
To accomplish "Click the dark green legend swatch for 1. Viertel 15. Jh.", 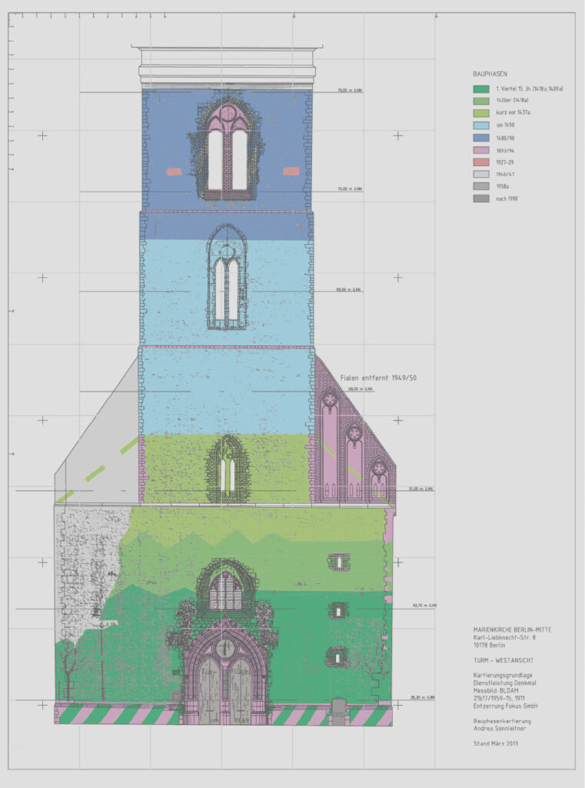I will (x=480, y=89).
